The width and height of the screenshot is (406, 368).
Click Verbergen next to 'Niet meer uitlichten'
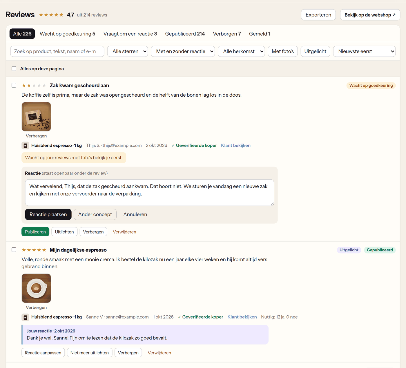click(128, 353)
